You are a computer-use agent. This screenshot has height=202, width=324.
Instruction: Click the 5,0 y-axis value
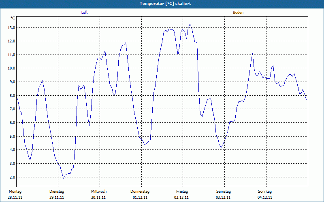point(13,136)
